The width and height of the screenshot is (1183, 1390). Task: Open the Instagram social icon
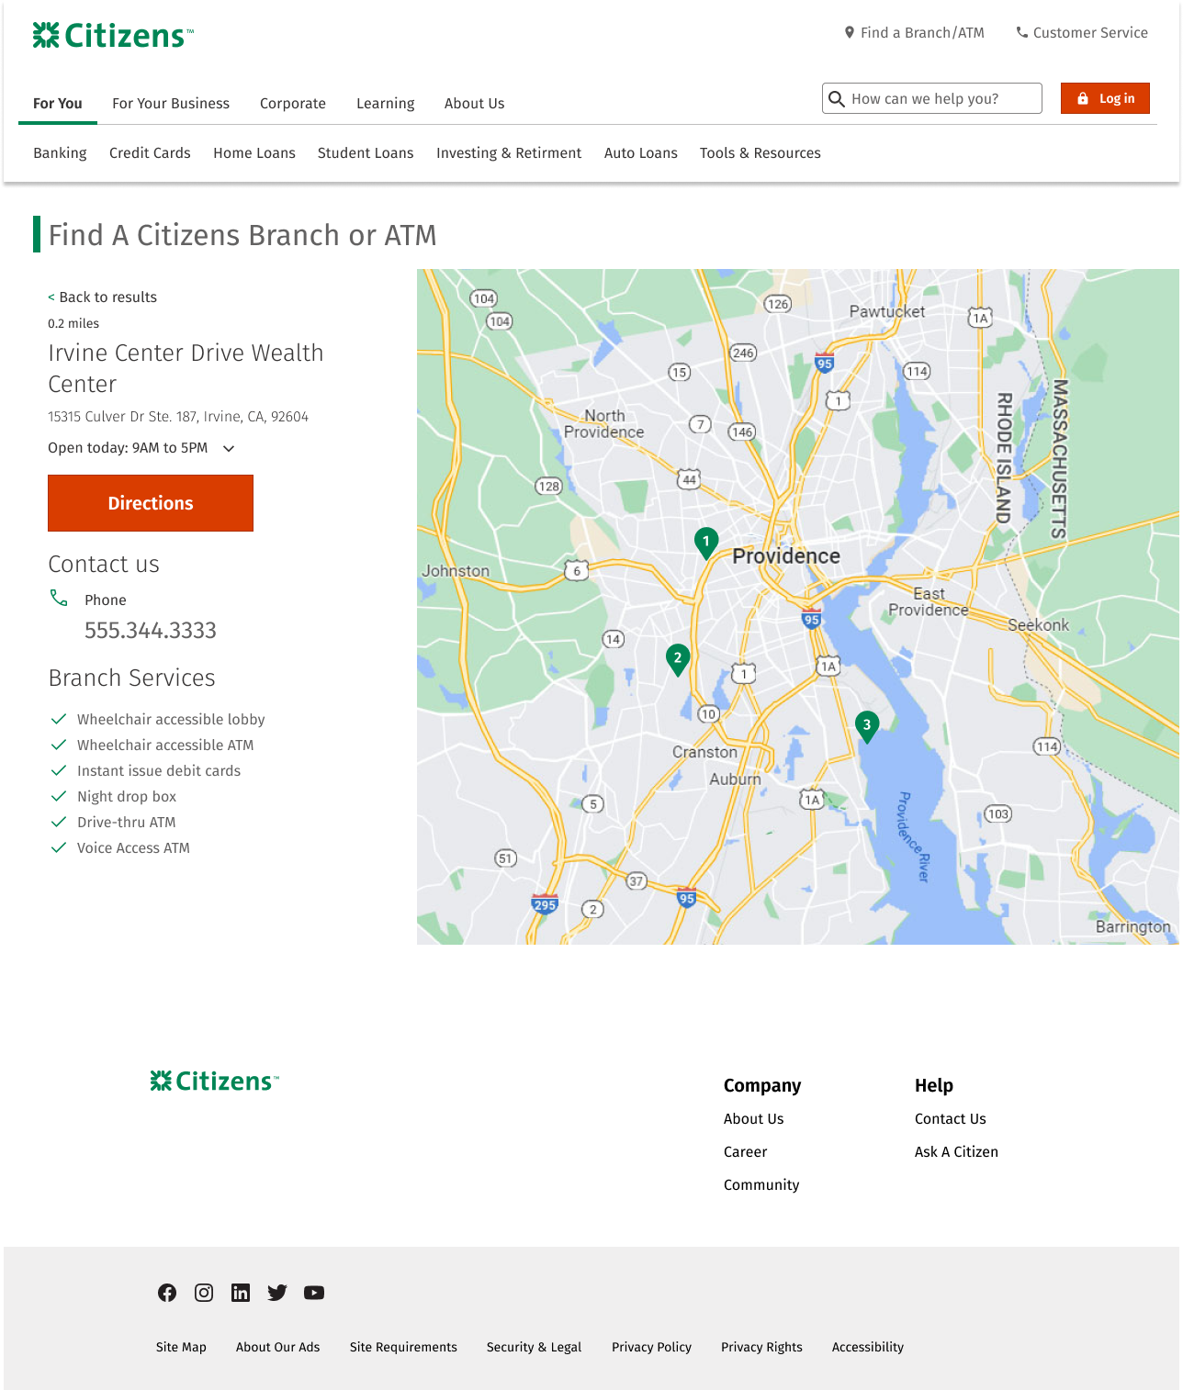point(204,1293)
